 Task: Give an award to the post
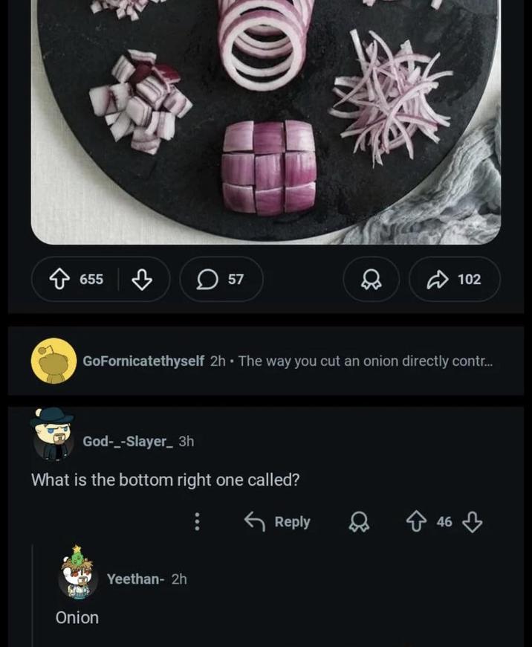coord(371,280)
